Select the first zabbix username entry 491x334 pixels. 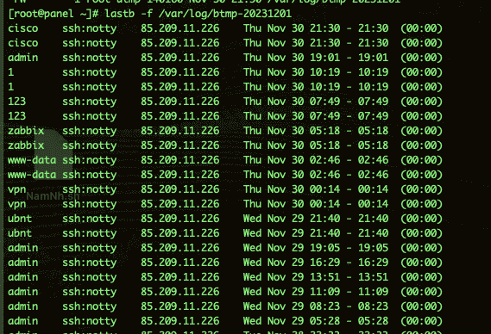26,131
